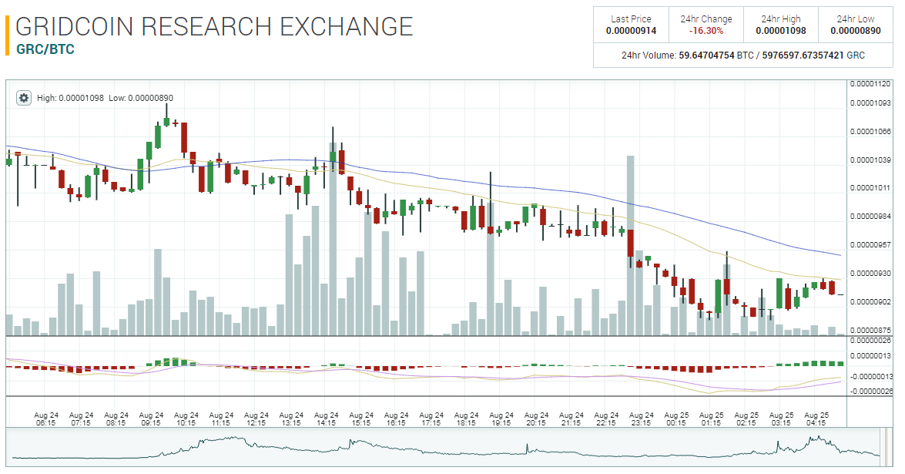
Task: Click the MACD axis label 0.00000026
Action: [870, 341]
